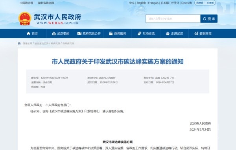The height and width of the screenshot is (150, 236).
Task: Click the letter date 2024年3月24日
Action: click(x=200, y=130)
